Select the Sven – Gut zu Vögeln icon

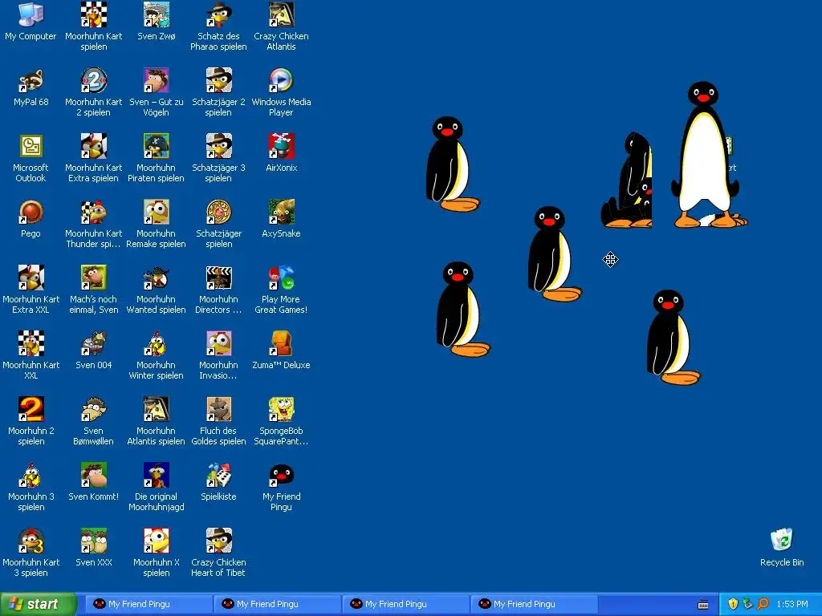pos(157,81)
